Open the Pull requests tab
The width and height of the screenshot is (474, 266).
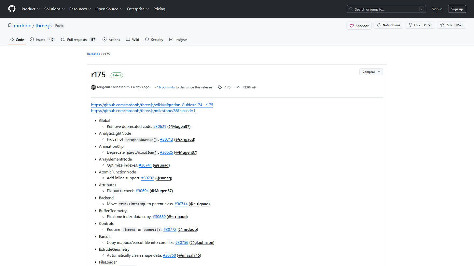coord(78,40)
